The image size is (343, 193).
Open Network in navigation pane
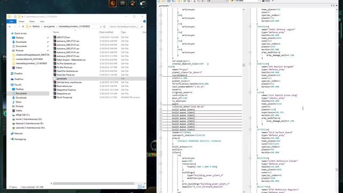(x=18, y=133)
